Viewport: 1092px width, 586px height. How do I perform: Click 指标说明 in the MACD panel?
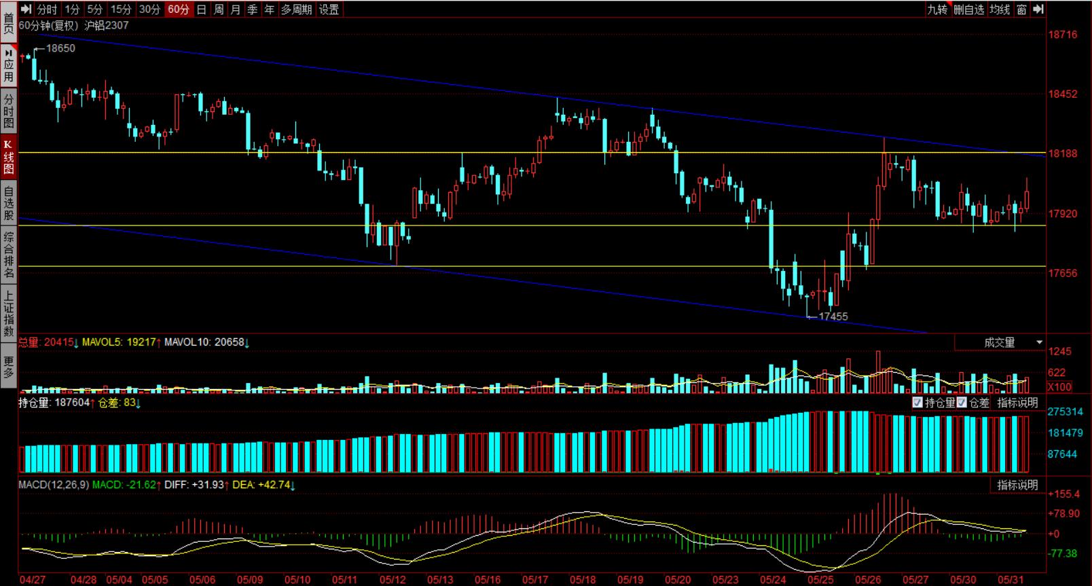point(1017,485)
